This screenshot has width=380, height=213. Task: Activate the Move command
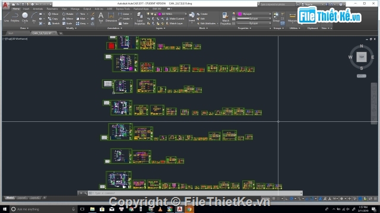(x=53, y=14)
